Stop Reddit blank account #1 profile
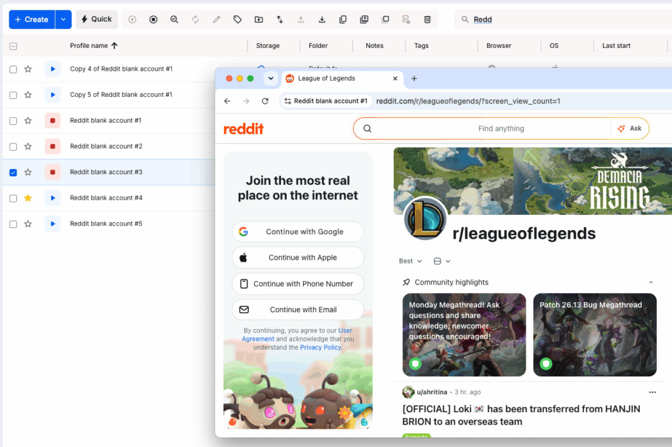Image resolution: width=672 pixels, height=447 pixels. tap(52, 121)
